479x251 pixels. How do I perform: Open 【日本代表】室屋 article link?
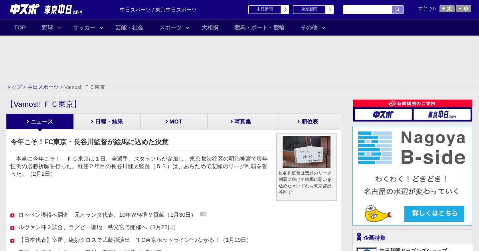pos(135,240)
